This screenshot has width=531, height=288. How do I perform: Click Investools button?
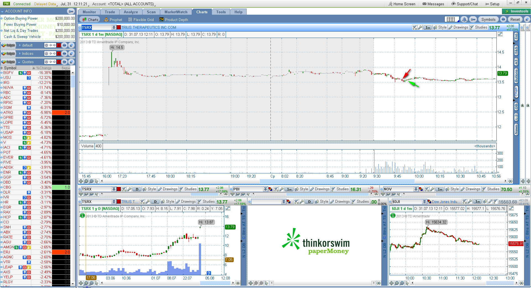[x=516, y=11]
